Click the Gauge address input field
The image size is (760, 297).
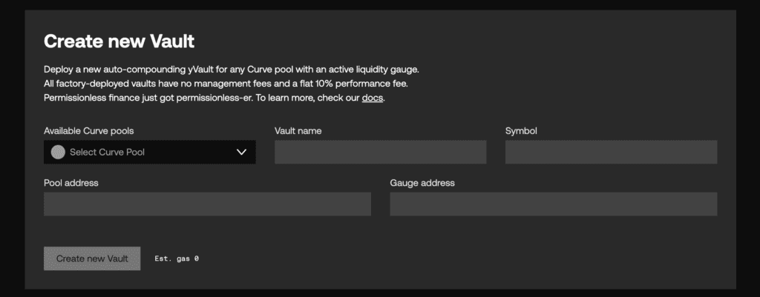(554, 204)
